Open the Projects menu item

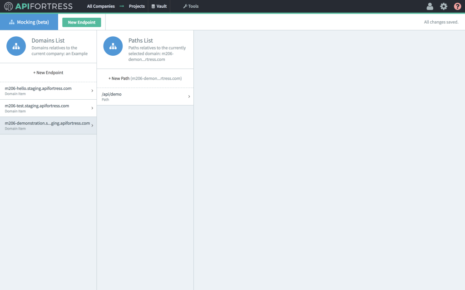tap(136, 6)
